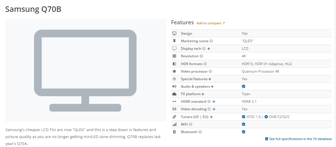Open the Display tech help question mark
336x147 pixels.
pyautogui.click(x=204, y=49)
